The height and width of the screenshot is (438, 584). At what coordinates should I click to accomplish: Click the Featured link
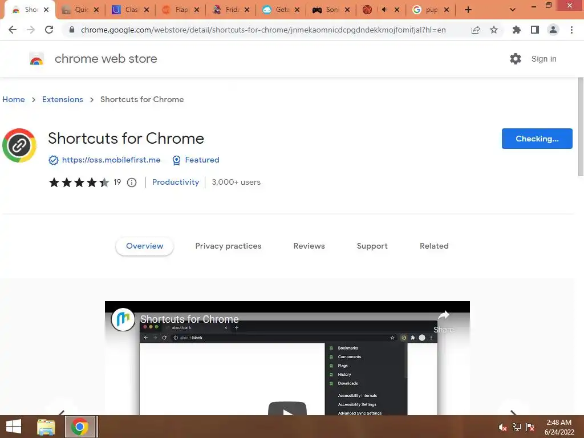tap(202, 160)
